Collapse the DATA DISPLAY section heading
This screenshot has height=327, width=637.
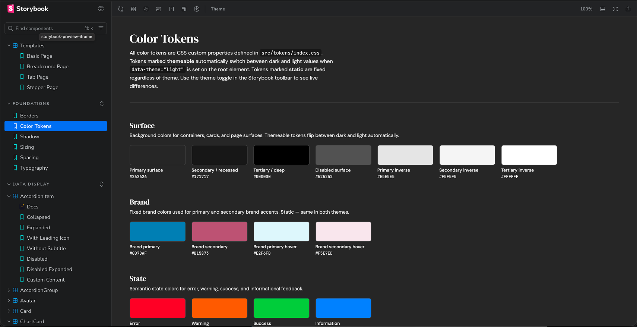click(31, 184)
